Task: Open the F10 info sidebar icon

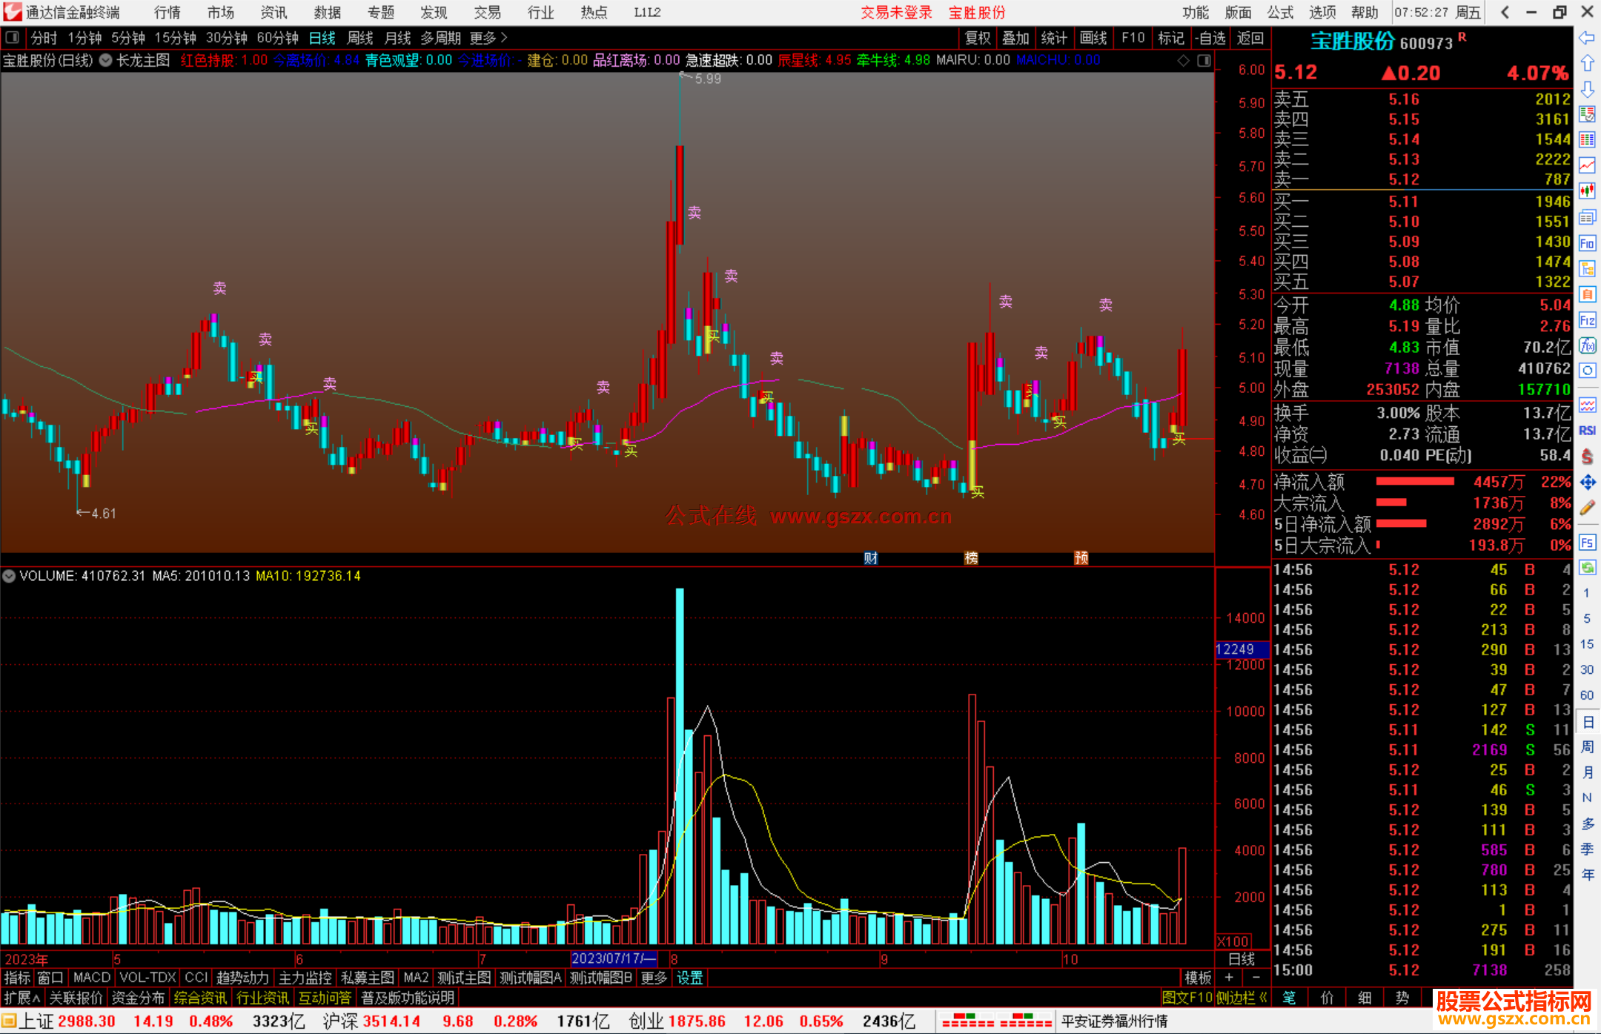Action: [1587, 243]
